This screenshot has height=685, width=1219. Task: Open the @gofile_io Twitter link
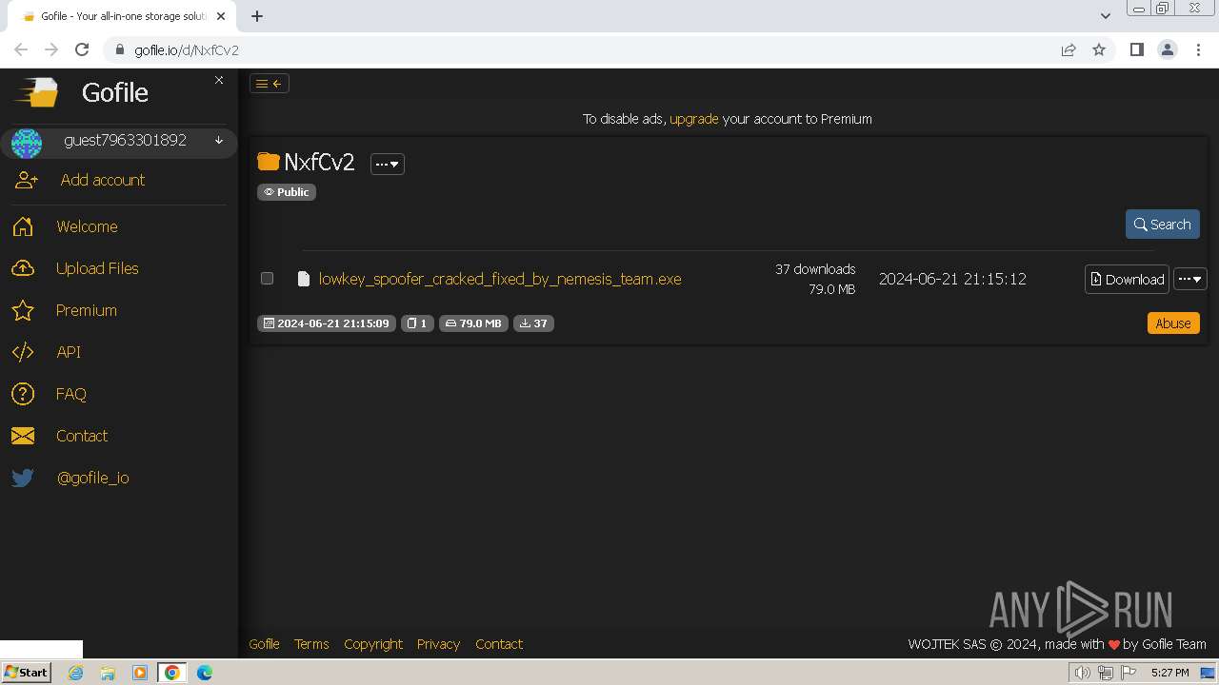pos(93,478)
